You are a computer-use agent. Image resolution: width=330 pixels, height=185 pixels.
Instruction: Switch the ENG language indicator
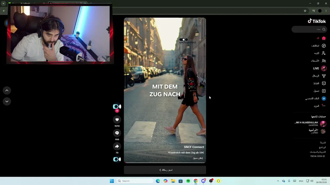click(301, 181)
